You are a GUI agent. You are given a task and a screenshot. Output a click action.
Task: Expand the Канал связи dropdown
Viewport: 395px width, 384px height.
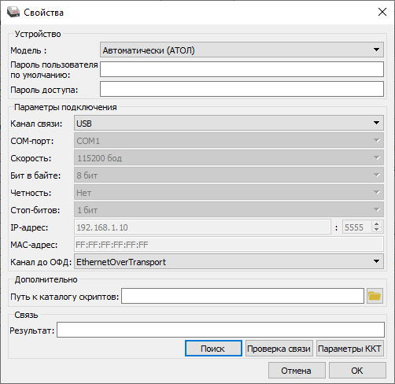coord(229,123)
